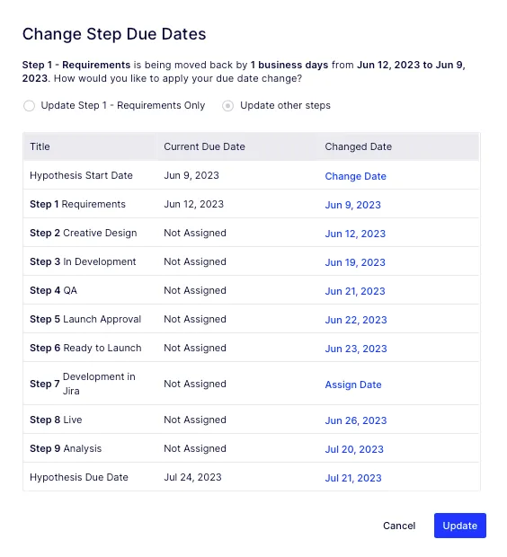507x557 pixels.
Task: Select the Step 9 Analysis row title
Action: click(66, 448)
